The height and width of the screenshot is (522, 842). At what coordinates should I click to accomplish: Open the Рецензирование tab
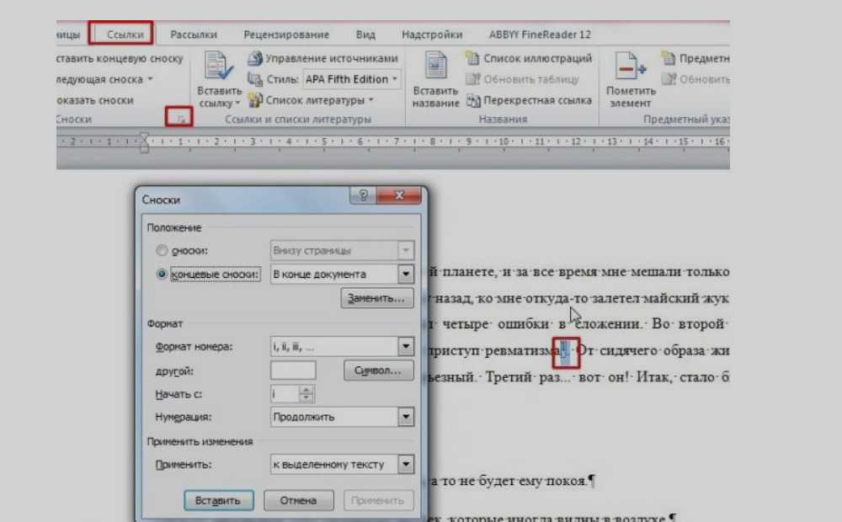(286, 35)
